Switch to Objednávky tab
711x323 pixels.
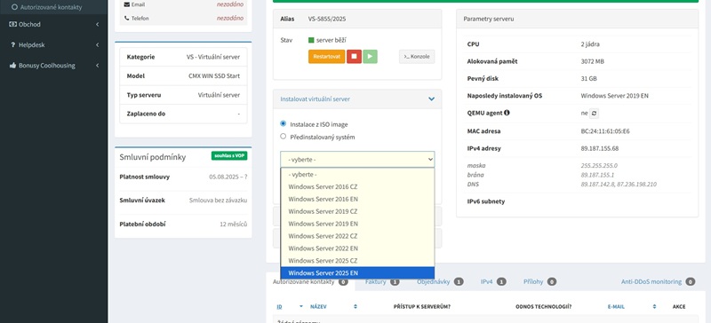pyautogui.click(x=440, y=282)
